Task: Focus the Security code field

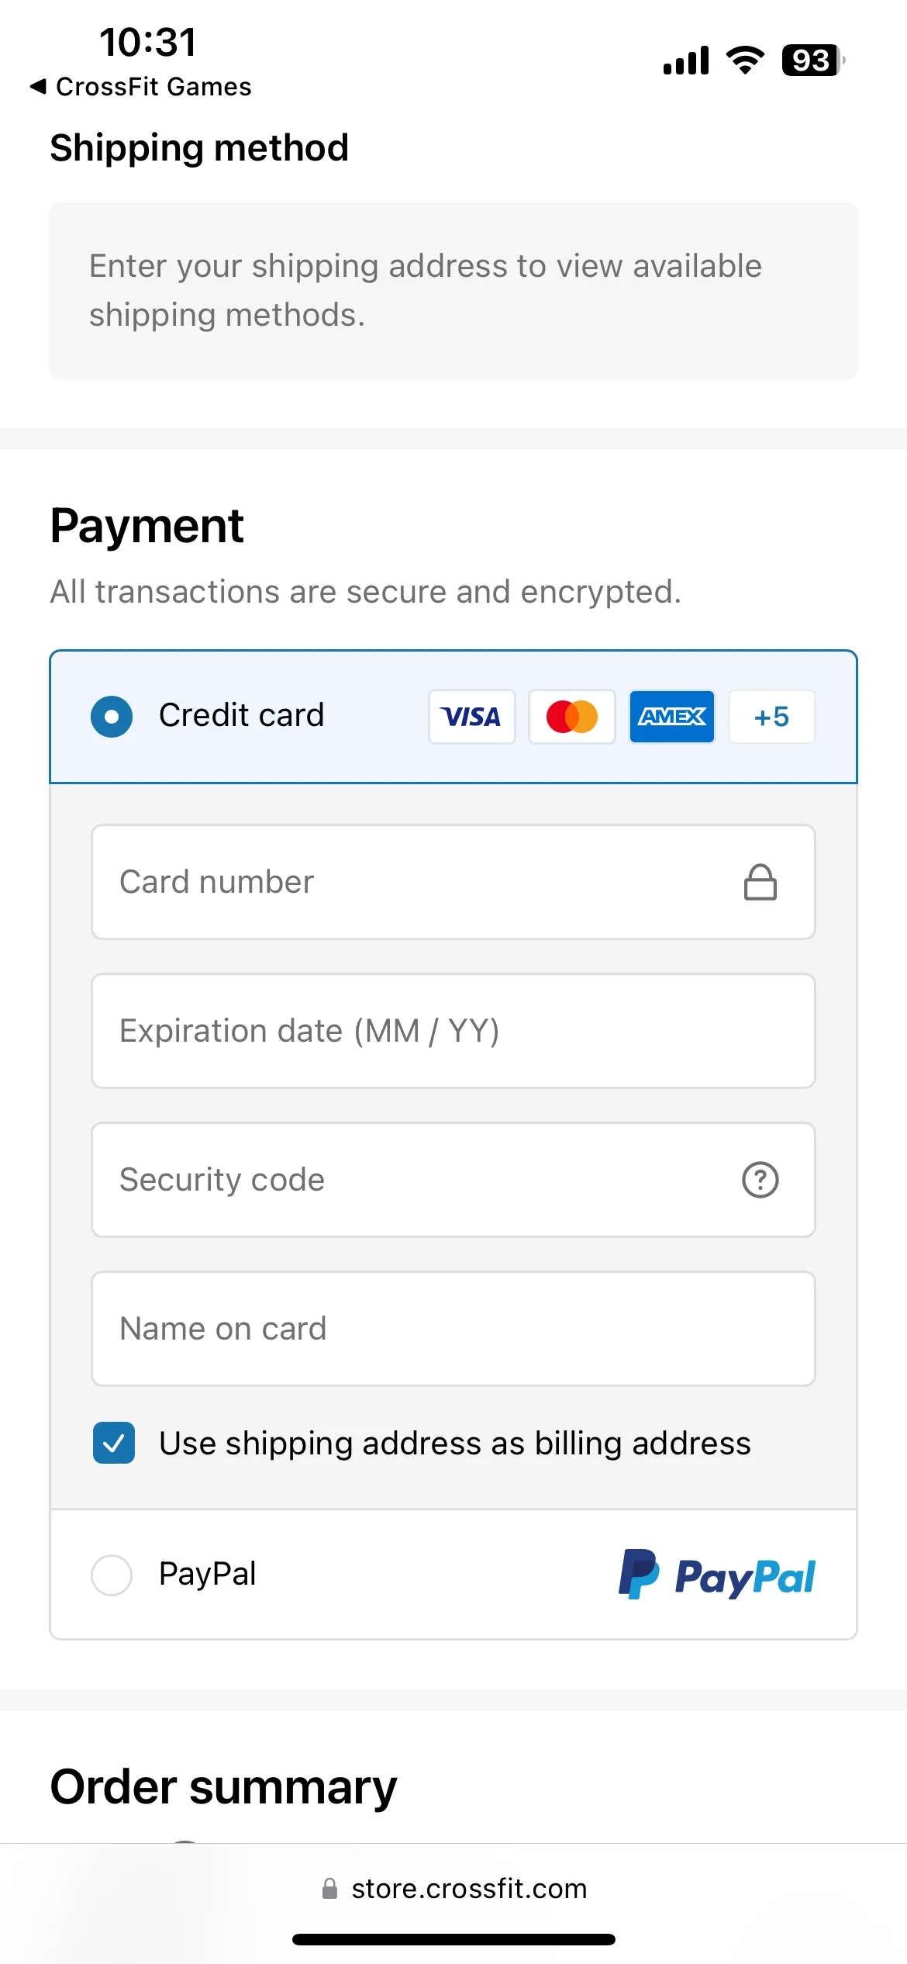Action: pyautogui.click(x=453, y=1180)
